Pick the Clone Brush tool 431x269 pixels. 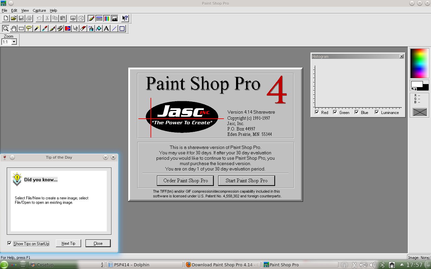pos(60,29)
